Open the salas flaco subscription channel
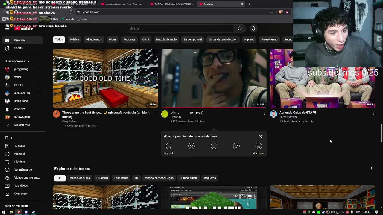The image size is (383, 215). [x=23, y=101]
